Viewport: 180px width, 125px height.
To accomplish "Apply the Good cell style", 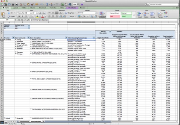I will [x=127, y=16].
